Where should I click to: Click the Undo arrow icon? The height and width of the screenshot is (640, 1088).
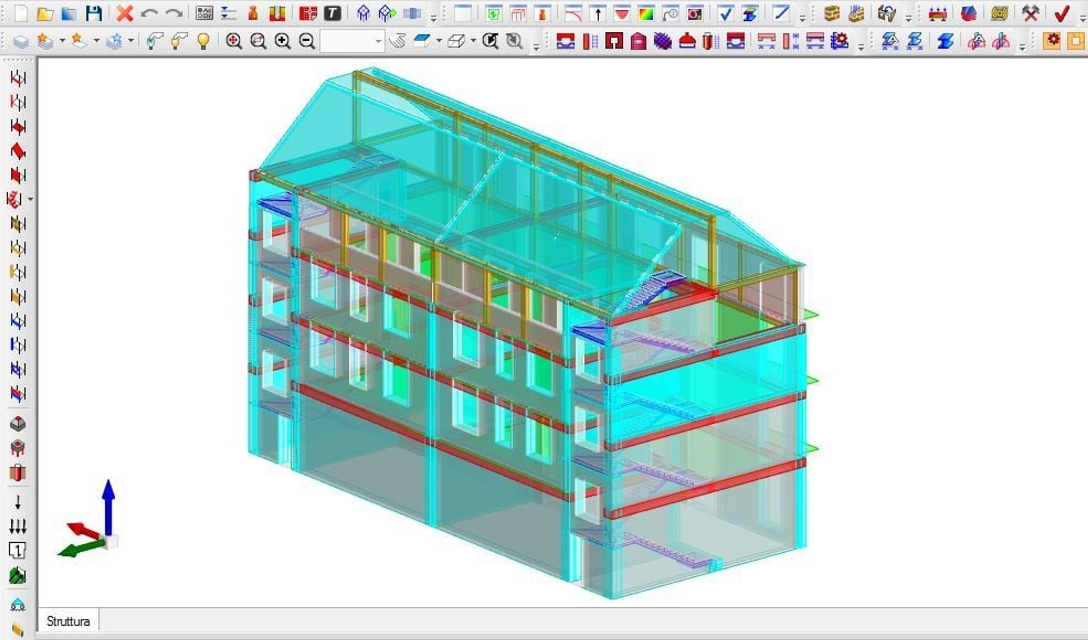point(149,13)
